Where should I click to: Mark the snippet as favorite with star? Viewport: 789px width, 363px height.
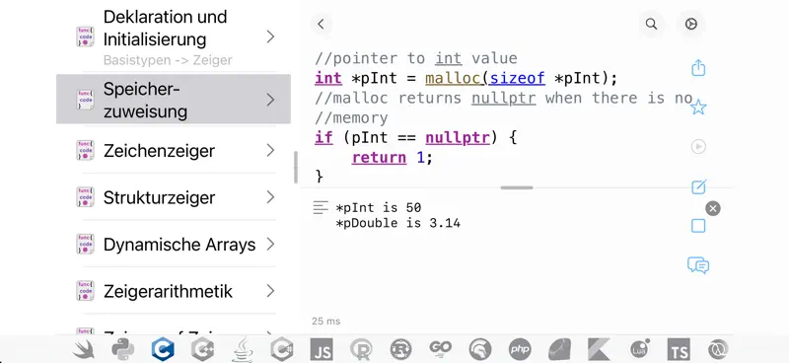(698, 108)
